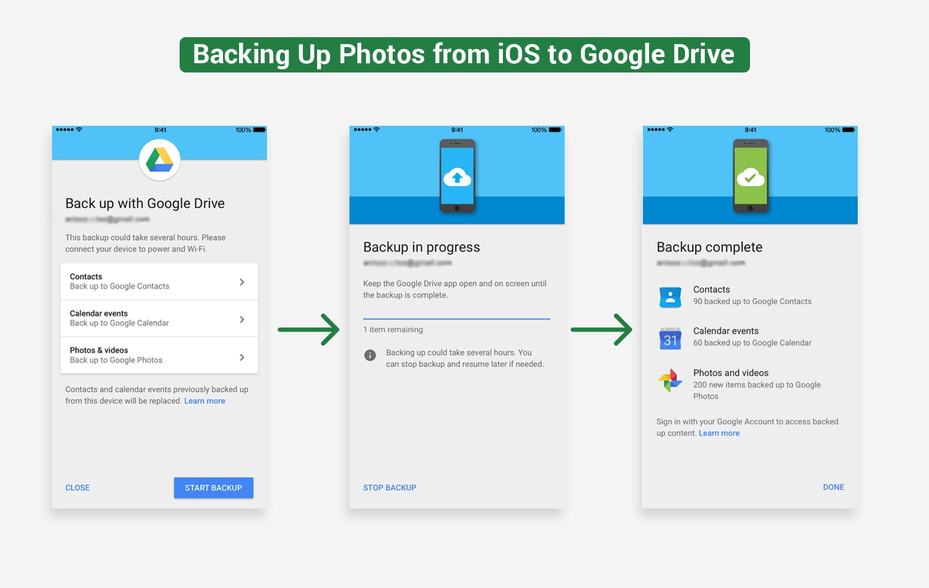Click 9:41 clock on first screen
The height and width of the screenshot is (588, 929).
(x=160, y=130)
